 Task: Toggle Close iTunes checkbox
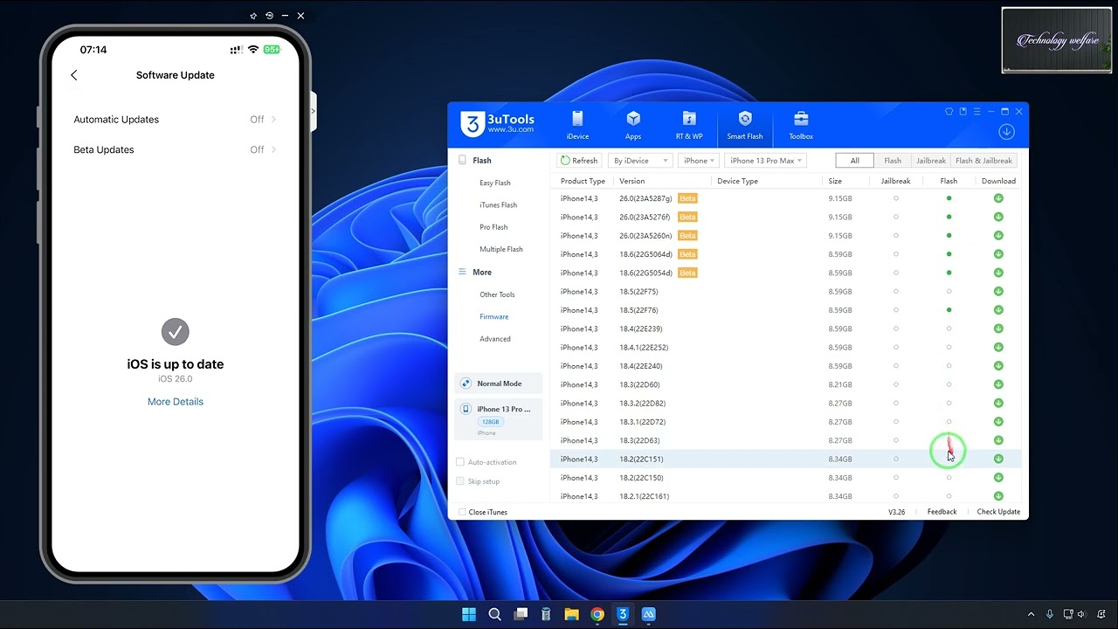463,512
